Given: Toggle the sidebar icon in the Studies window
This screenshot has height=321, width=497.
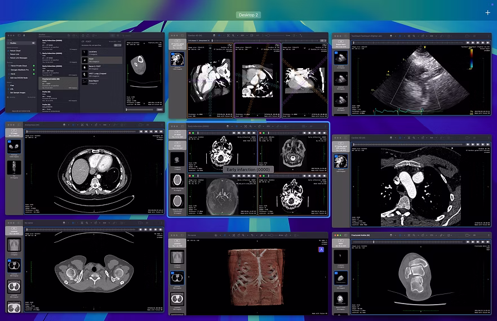Looking at the screenshot, I should 19,35.
